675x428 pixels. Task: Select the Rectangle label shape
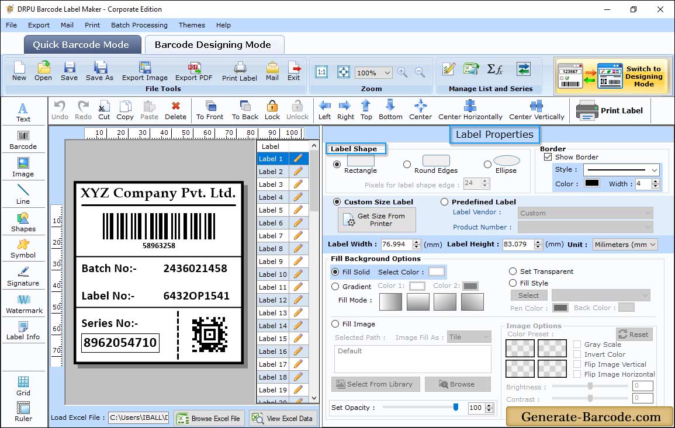(337, 164)
